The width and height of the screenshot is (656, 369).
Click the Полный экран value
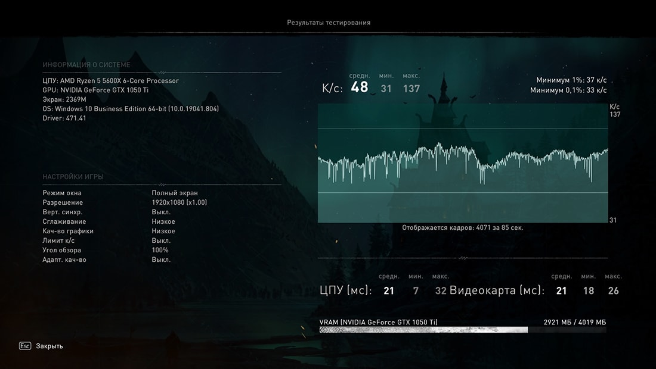tap(175, 193)
